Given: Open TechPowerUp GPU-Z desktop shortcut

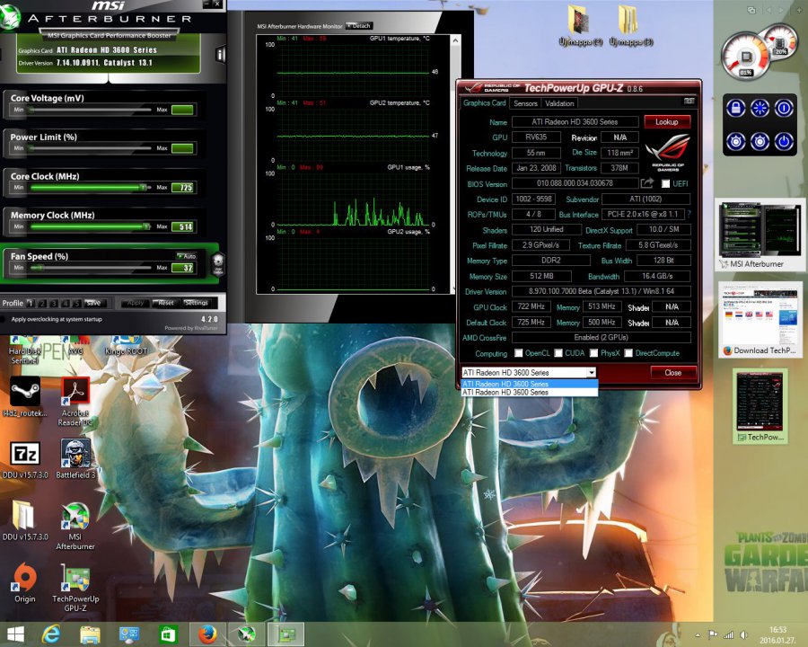Looking at the screenshot, I should (x=75, y=589).
